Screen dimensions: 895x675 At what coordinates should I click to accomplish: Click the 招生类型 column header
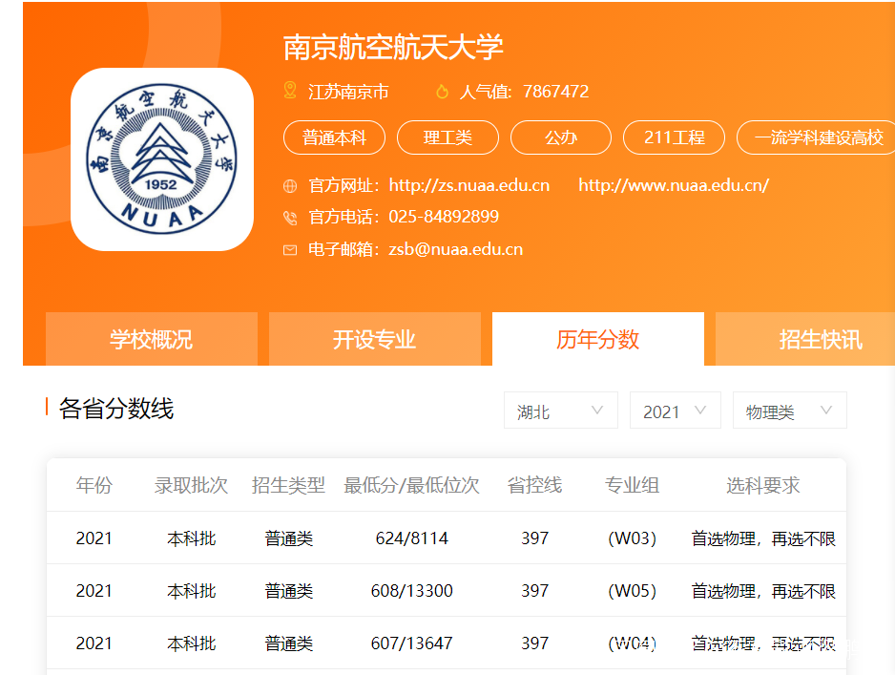[288, 485]
